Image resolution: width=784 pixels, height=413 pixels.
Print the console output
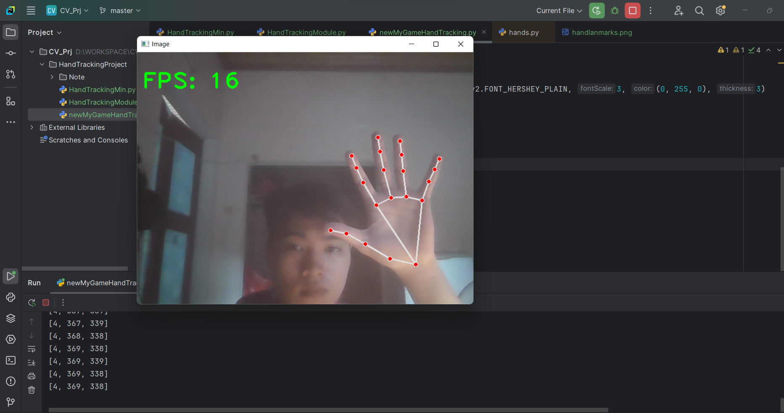coord(32,376)
